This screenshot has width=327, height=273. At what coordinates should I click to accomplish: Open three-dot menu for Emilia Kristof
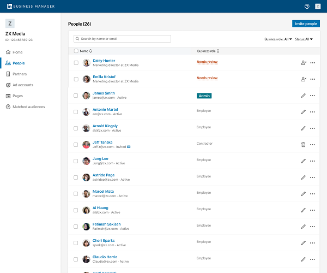click(x=312, y=79)
